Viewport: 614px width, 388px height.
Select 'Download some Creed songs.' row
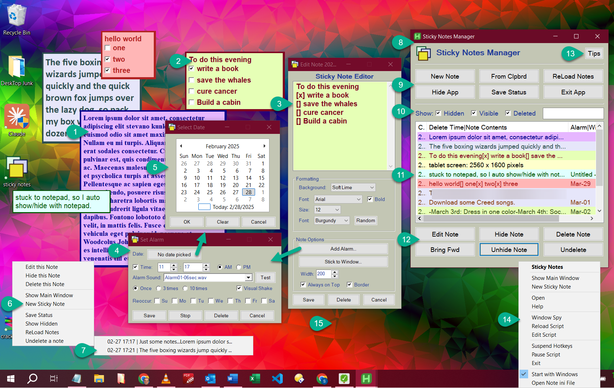[x=506, y=202]
